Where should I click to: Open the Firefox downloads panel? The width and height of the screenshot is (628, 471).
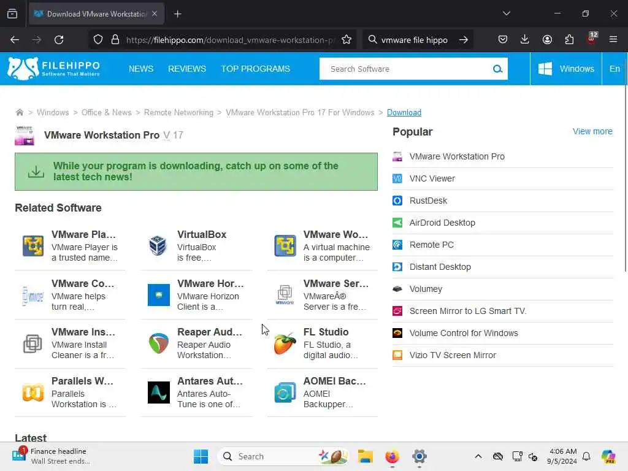pyautogui.click(x=525, y=40)
